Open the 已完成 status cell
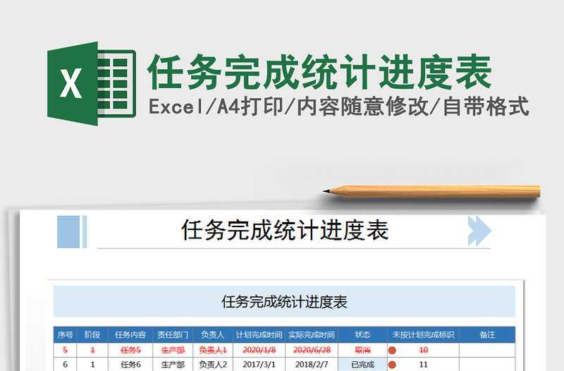564x371 pixels. [x=362, y=364]
